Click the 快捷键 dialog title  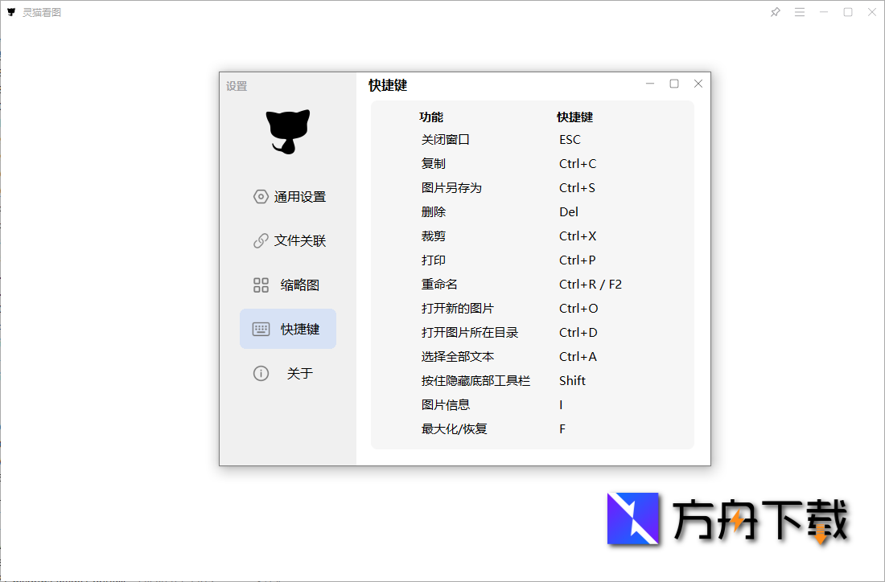coord(388,85)
